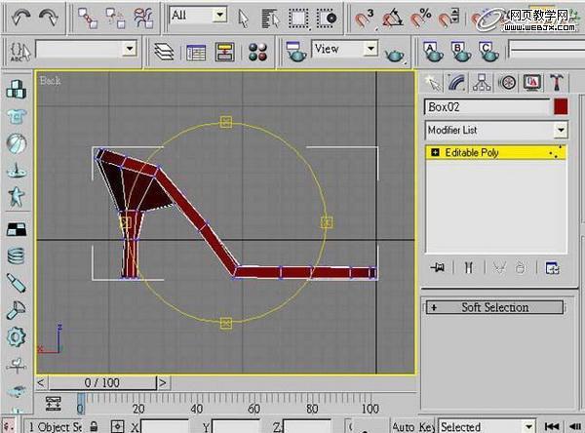Switch to the Utilities hammer tab
The height and width of the screenshot is (433, 585).
tap(557, 83)
